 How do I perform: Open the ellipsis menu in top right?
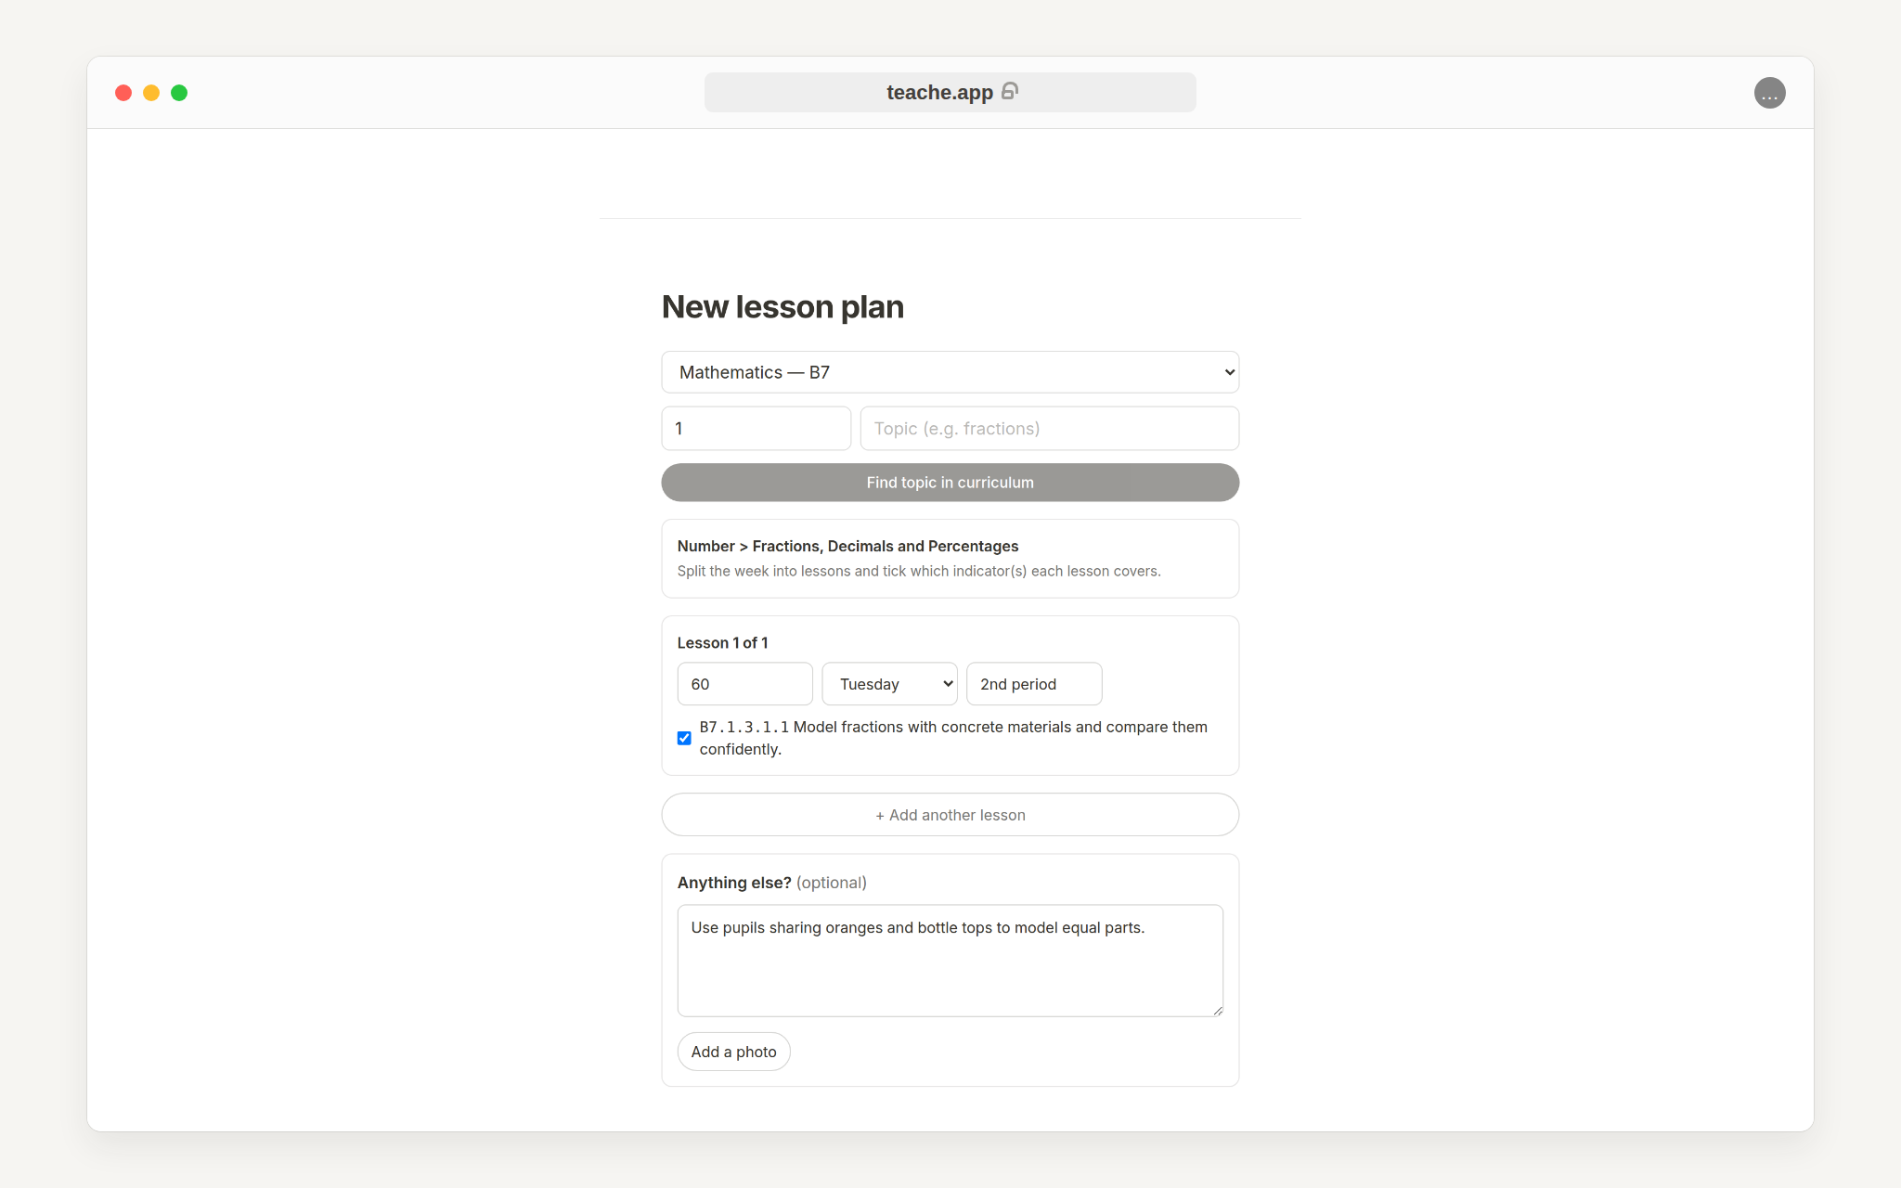point(1769,93)
